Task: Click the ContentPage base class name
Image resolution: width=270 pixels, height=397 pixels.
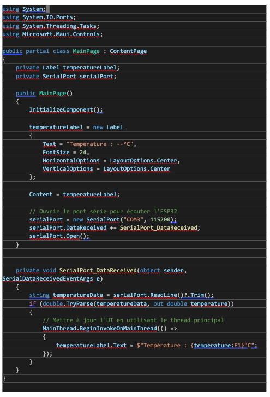Action: [128, 51]
